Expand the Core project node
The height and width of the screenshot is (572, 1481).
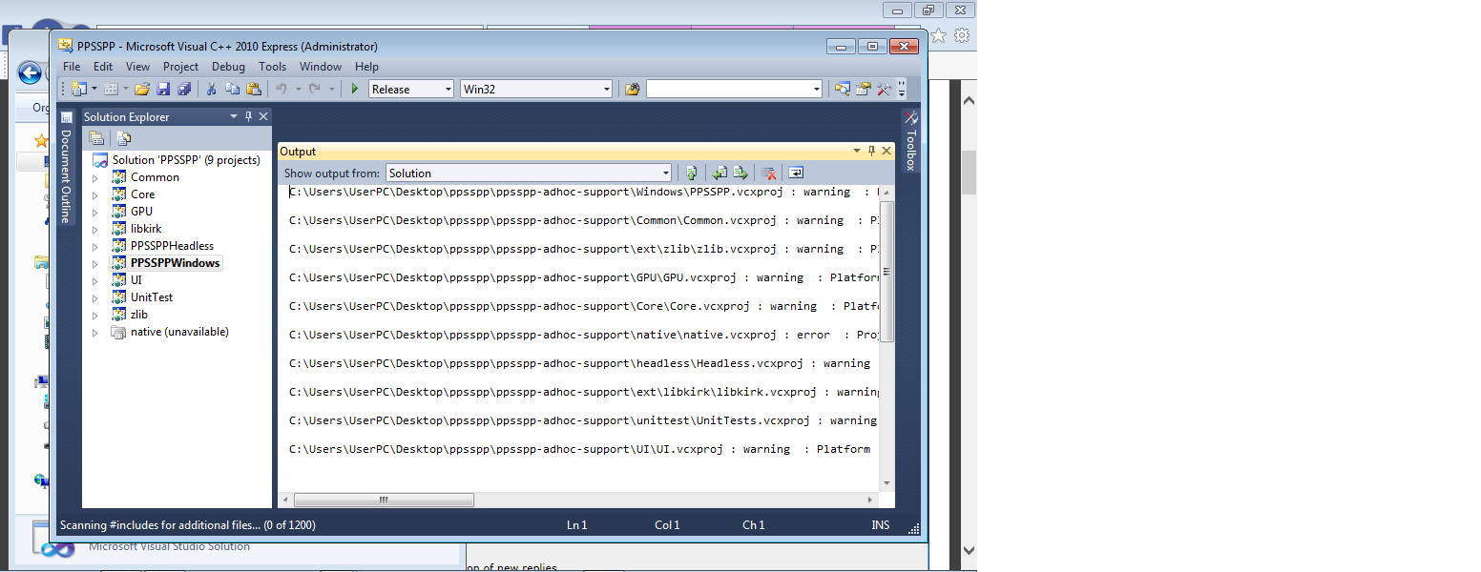coord(94,194)
